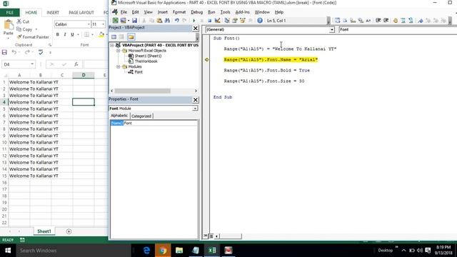Switch to Categorized tab in Properties
Viewport: 457px width, 257px height.
click(141, 116)
